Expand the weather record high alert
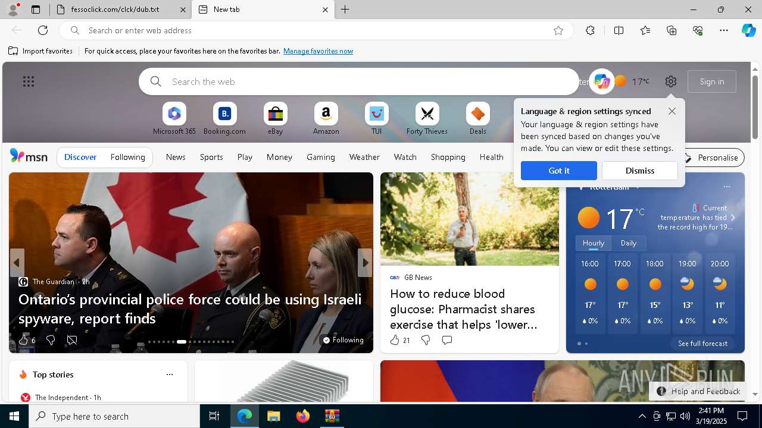This screenshot has height=428, width=762. pos(733,218)
